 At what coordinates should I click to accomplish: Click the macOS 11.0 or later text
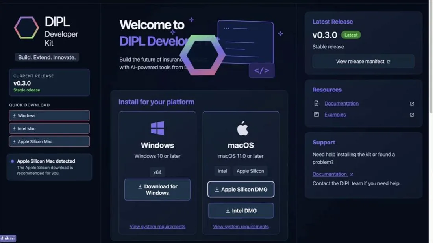241,156
